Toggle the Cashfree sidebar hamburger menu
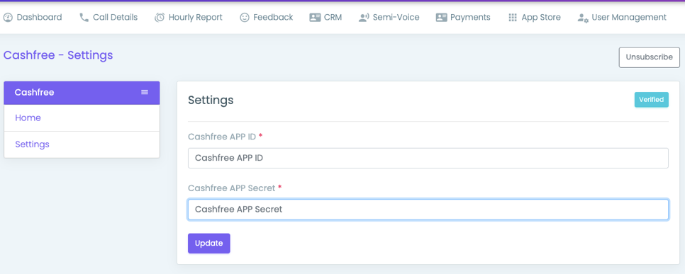The height and width of the screenshot is (274, 685). [145, 92]
